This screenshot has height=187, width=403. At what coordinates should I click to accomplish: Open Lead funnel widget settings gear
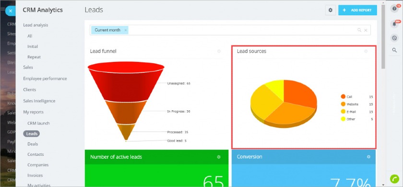point(219,51)
